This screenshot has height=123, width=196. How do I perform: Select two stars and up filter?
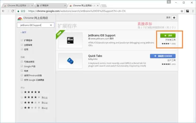[x=22, y=108]
